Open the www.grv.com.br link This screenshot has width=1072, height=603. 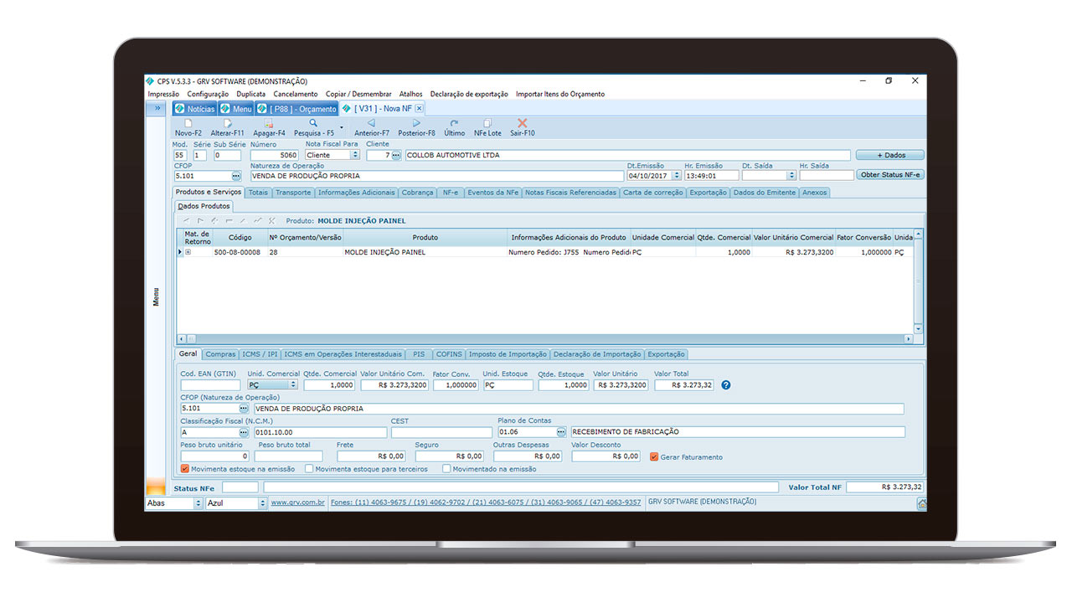click(x=297, y=503)
